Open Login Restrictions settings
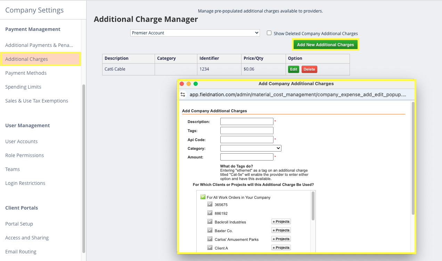 click(x=25, y=183)
